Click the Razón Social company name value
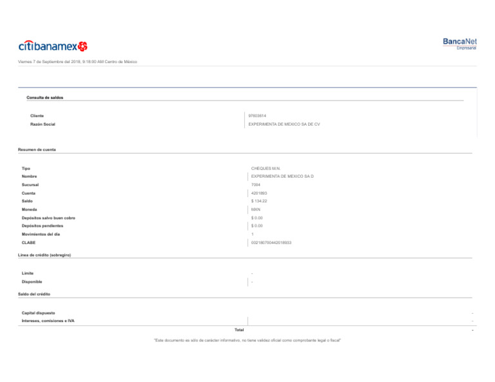This screenshot has width=495, height=382. coord(284,124)
